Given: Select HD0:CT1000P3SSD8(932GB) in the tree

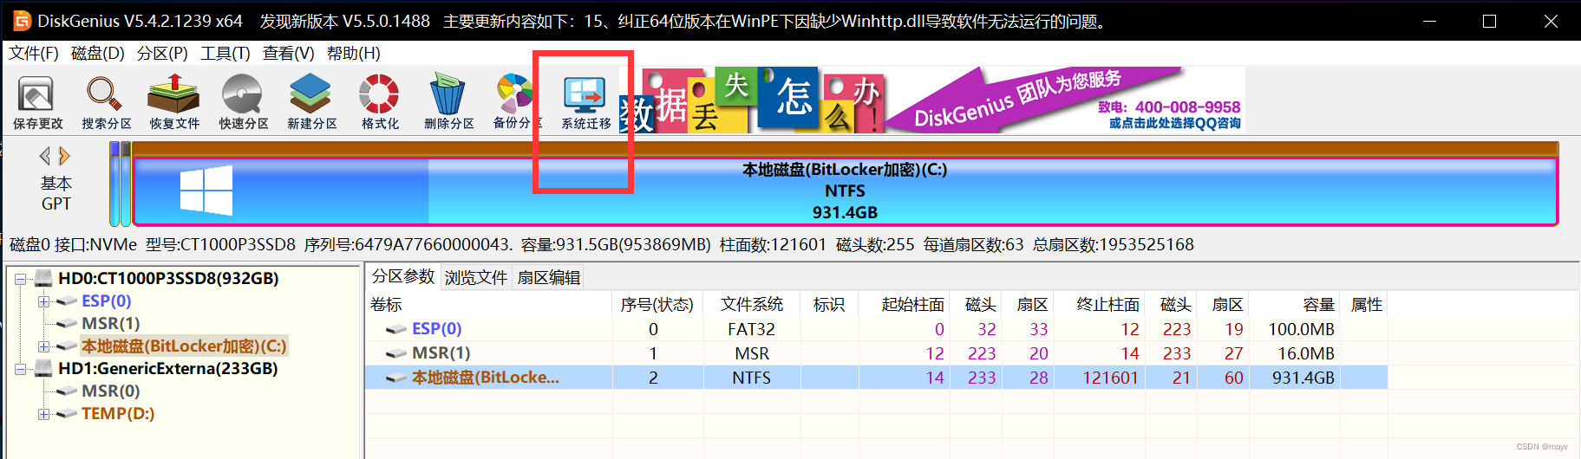Looking at the screenshot, I should click(168, 278).
